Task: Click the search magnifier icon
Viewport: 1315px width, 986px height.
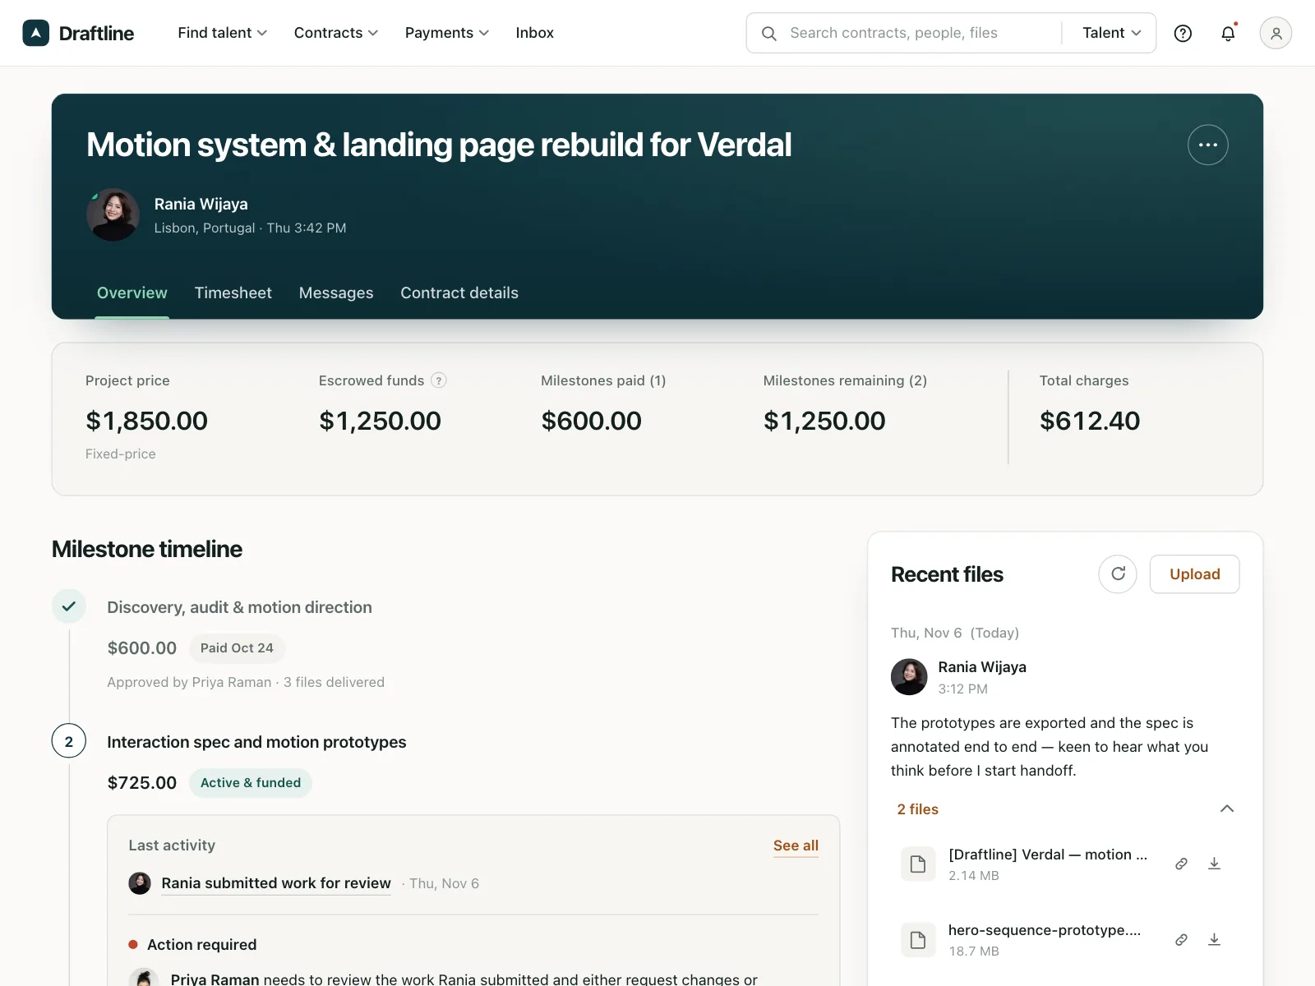Action: (769, 33)
